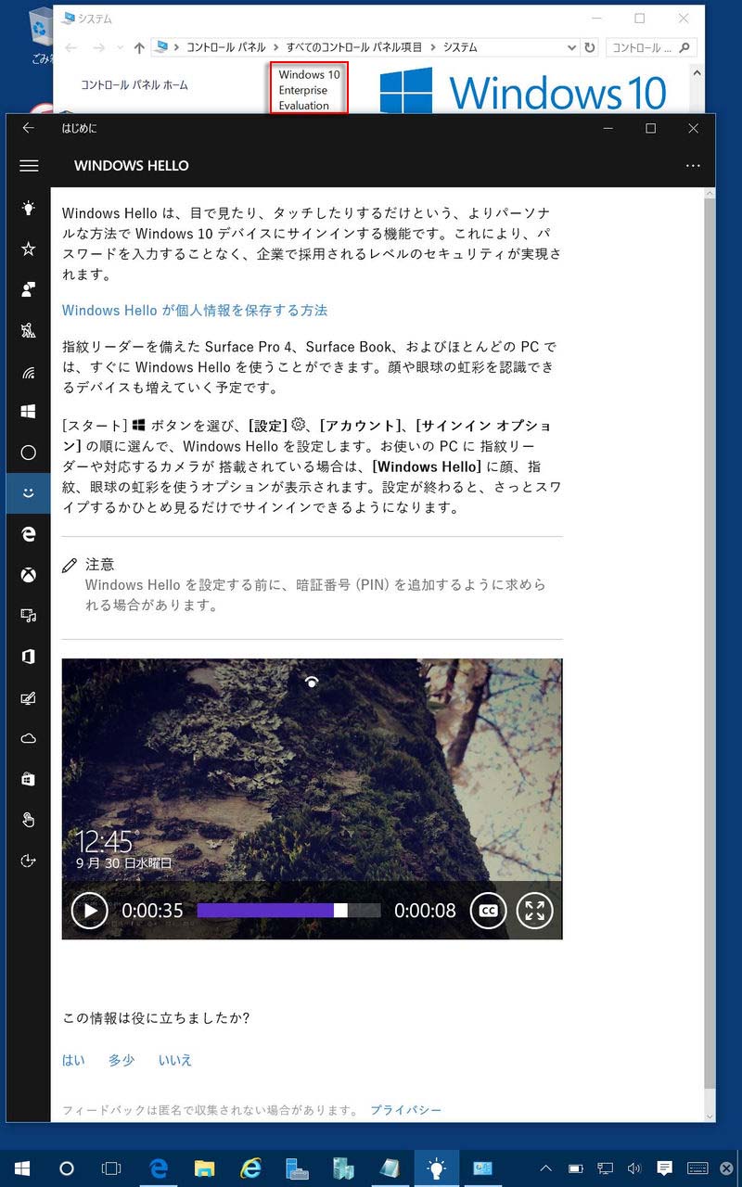742x1187 pixels.
Task: Select the Office icon in the sidebar
Action: pyautogui.click(x=29, y=657)
